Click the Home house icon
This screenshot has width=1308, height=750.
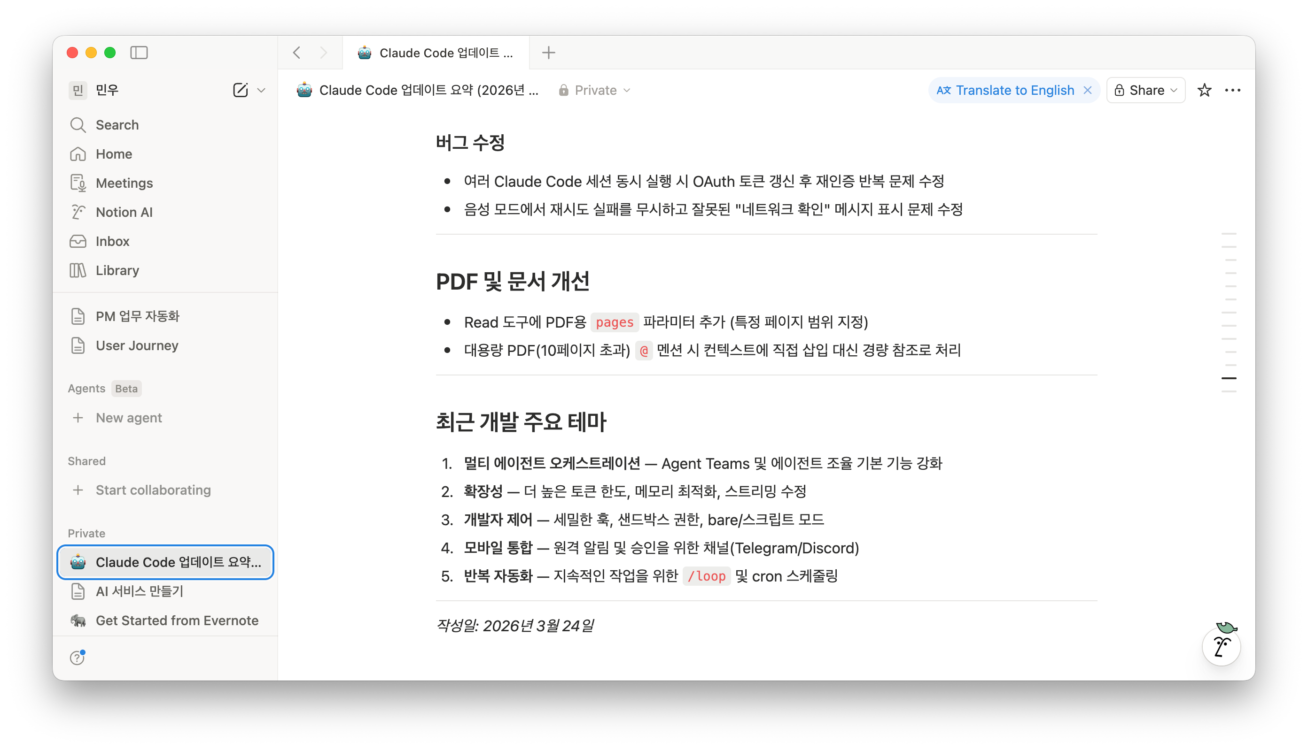tap(78, 154)
